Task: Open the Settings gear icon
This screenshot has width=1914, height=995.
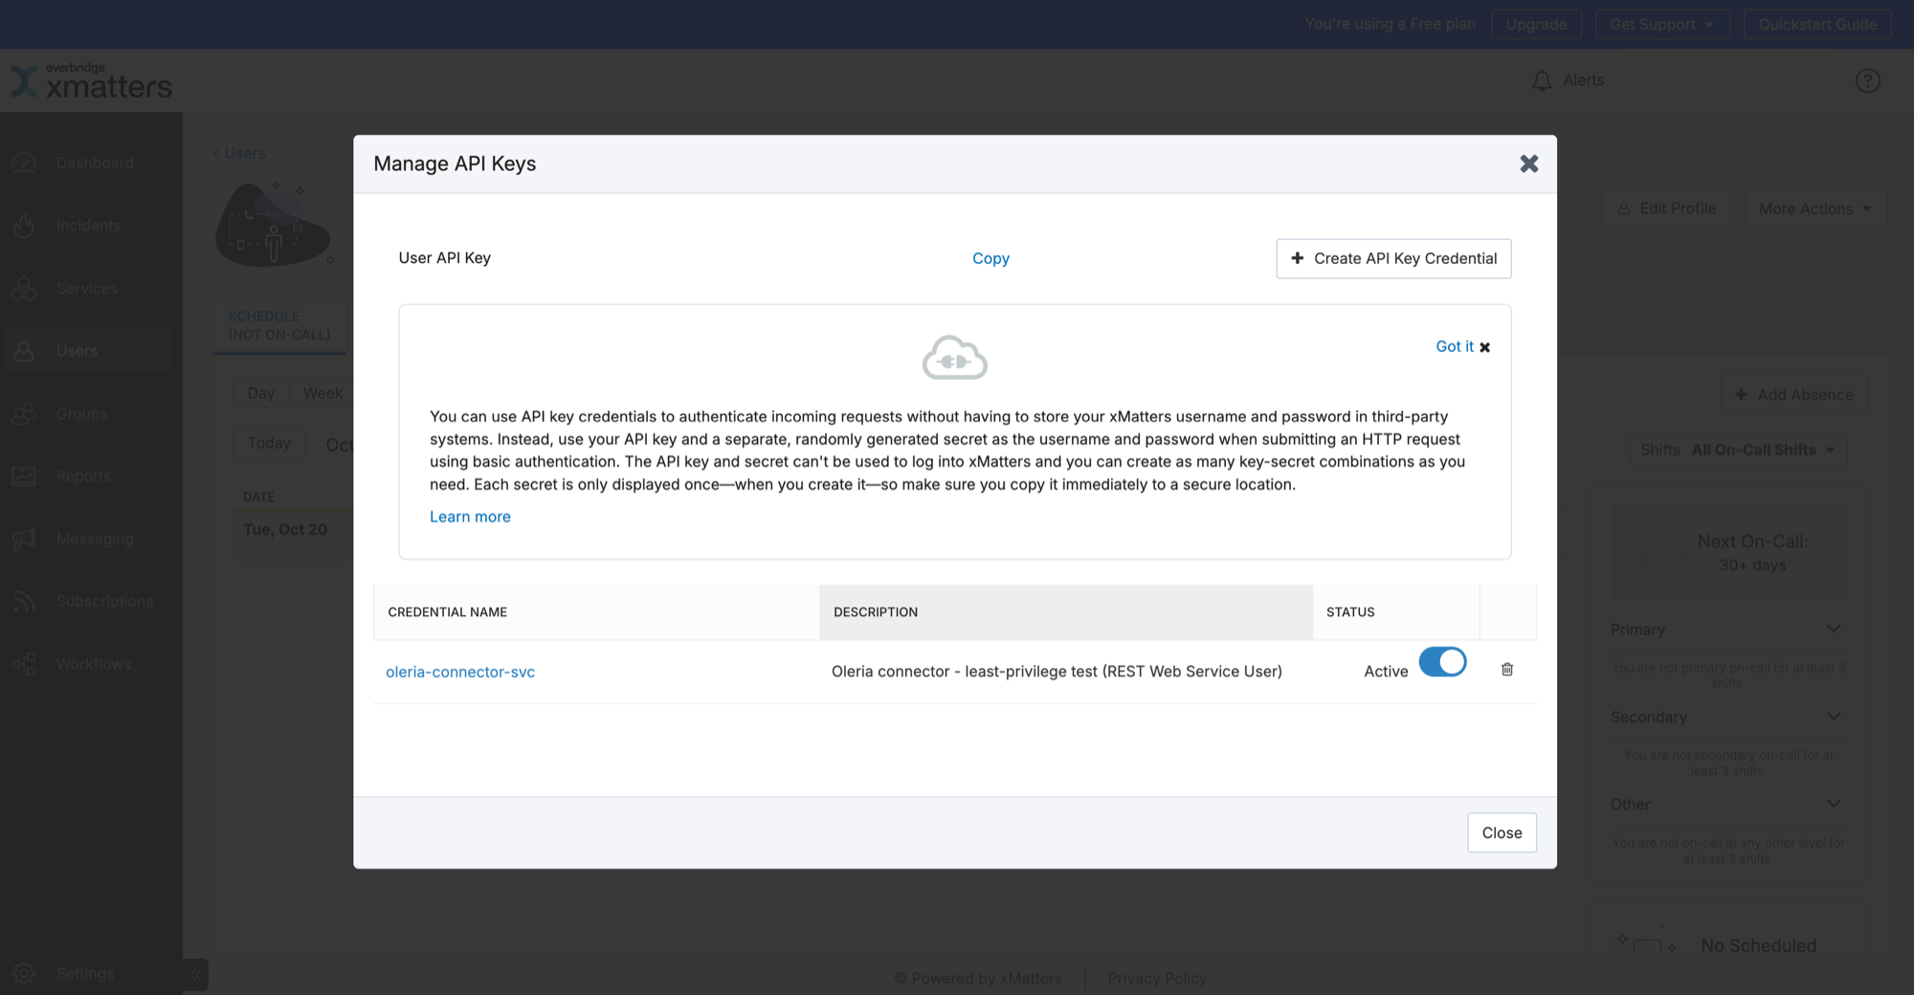Action: click(x=24, y=973)
